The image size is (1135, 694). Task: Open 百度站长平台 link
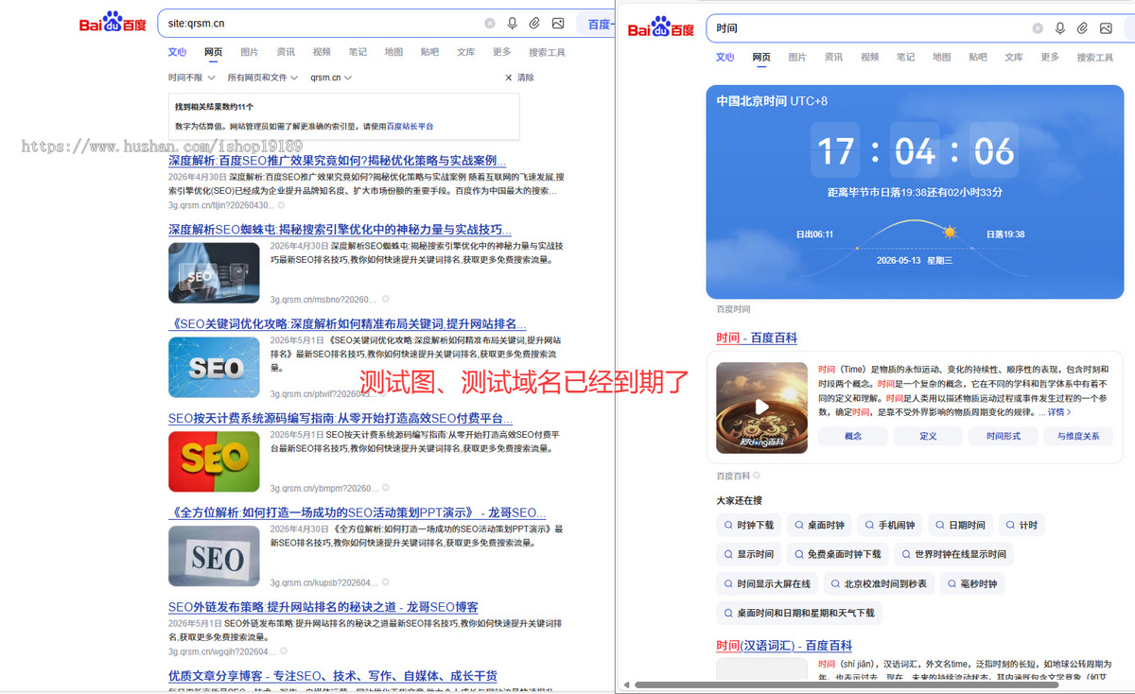click(x=410, y=126)
